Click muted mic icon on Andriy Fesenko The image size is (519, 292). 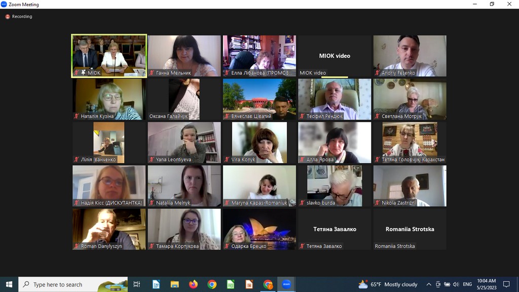coord(377,73)
